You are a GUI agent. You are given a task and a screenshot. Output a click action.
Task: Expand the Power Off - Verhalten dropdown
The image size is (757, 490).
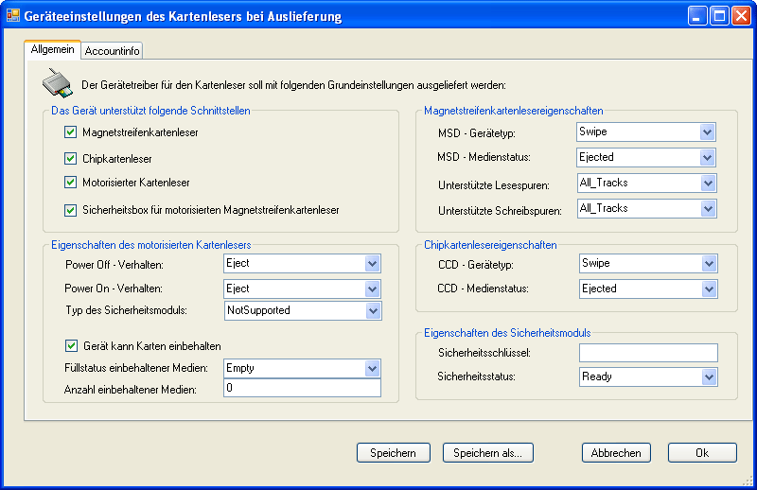302,264
